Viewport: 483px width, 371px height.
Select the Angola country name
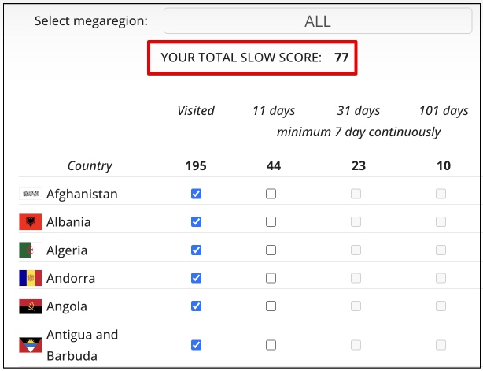click(67, 306)
